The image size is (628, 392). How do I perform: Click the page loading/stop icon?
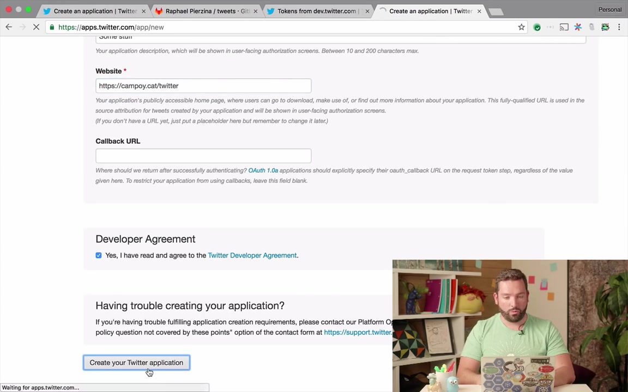tap(36, 27)
